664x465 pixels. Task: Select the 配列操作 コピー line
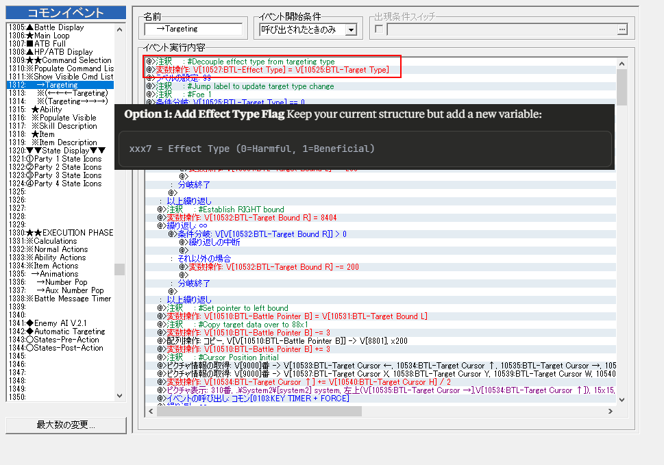pos(380,341)
